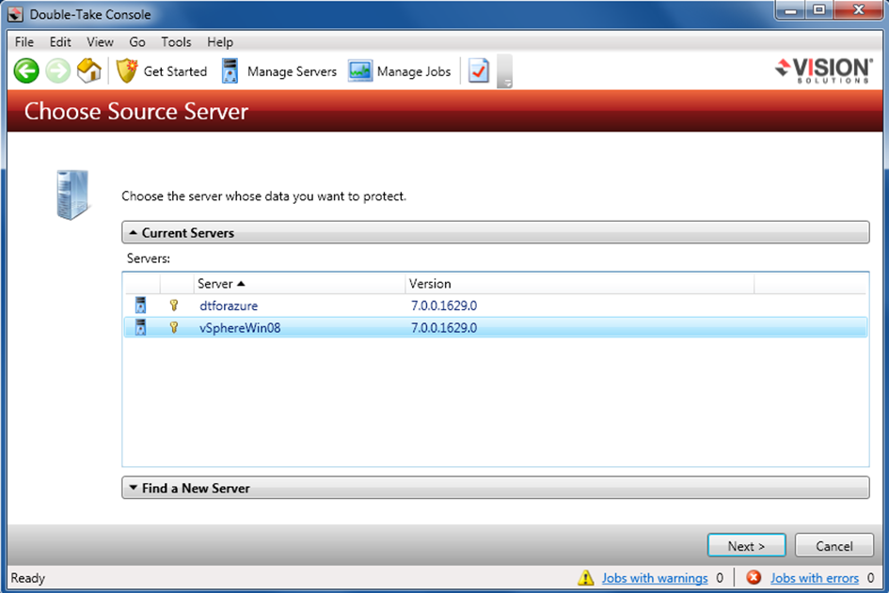Click the Cancel button
This screenshot has width=889, height=593.
(x=834, y=545)
